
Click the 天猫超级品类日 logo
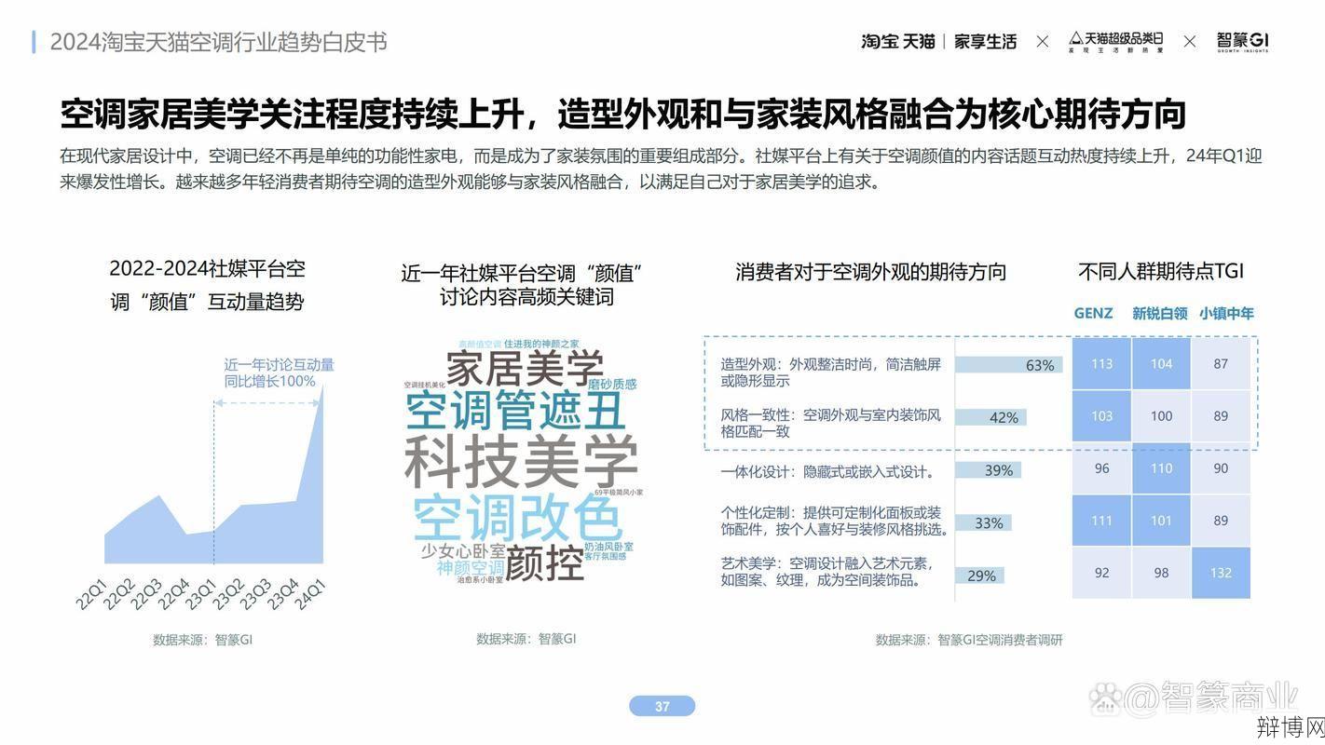(1116, 42)
